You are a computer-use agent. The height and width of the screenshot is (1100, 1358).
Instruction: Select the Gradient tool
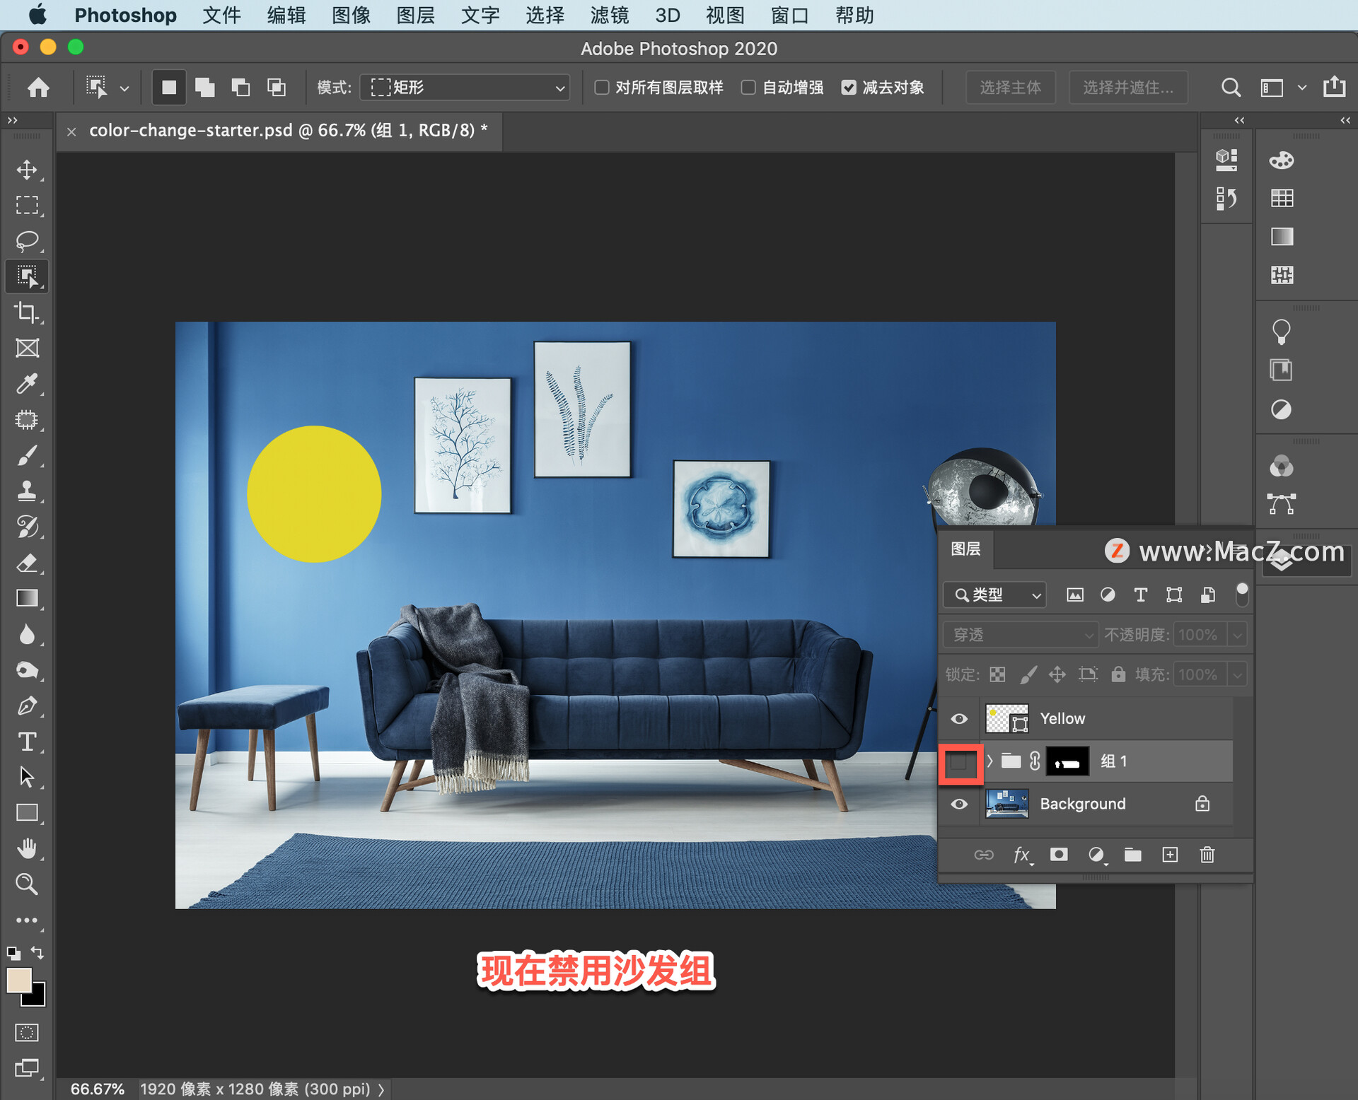(x=27, y=598)
